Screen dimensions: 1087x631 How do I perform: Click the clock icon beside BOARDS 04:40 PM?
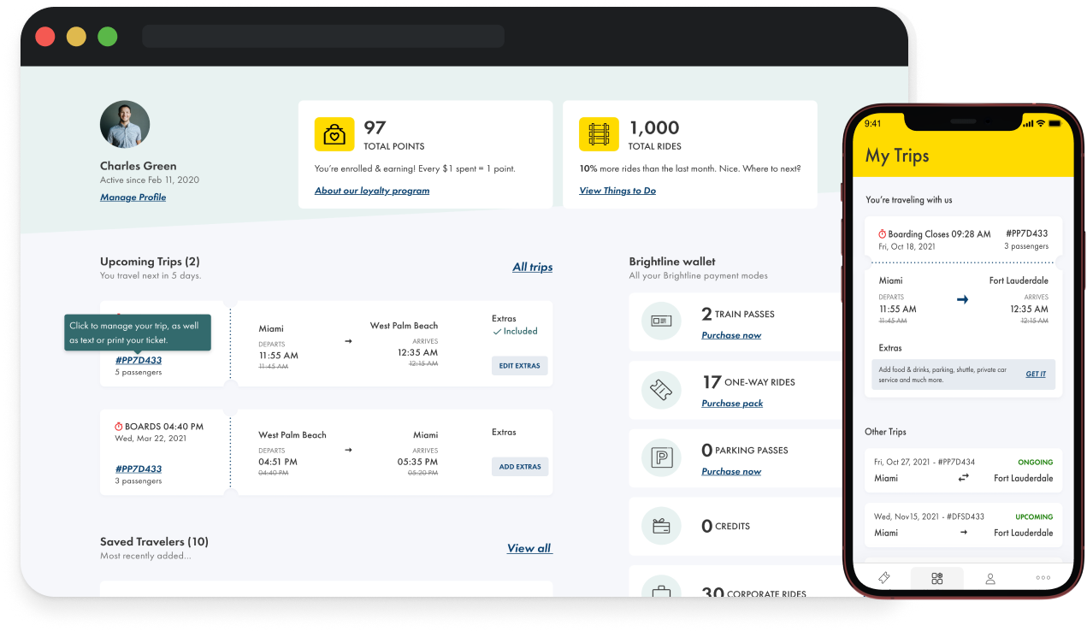(119, 427)
